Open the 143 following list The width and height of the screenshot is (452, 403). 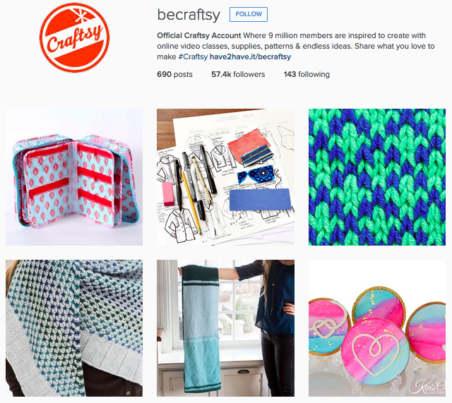pos(307,74)
